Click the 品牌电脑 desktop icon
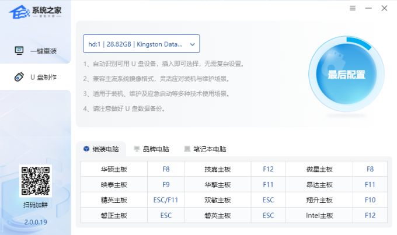The width and height of the screenshot is (397, 235). pos(137,149)
